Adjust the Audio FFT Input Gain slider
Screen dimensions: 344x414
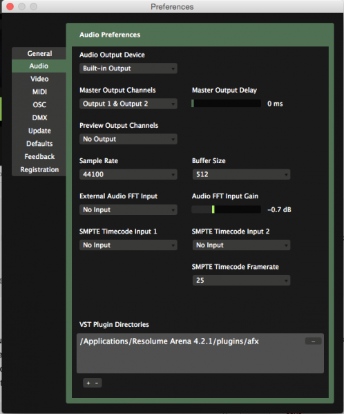tap(226, 209)
